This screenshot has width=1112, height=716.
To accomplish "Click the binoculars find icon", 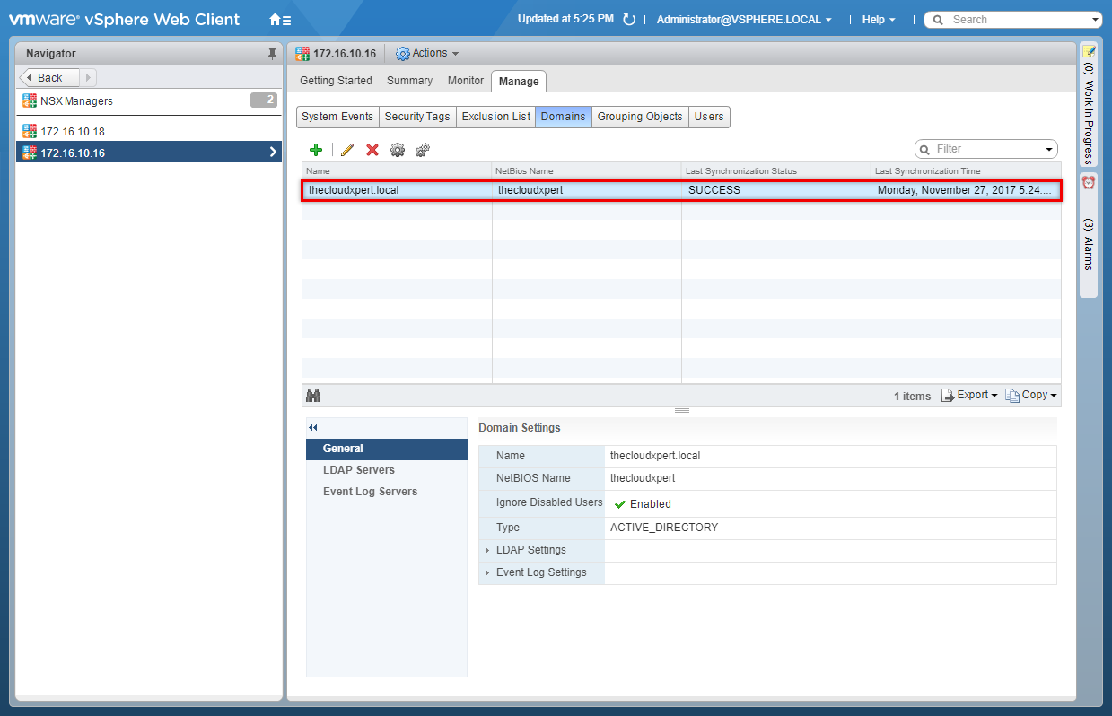I will [x=313, y=396].
